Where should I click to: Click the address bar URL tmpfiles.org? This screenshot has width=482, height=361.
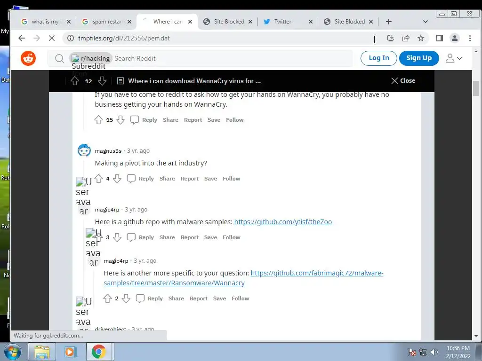coord(124,38)
